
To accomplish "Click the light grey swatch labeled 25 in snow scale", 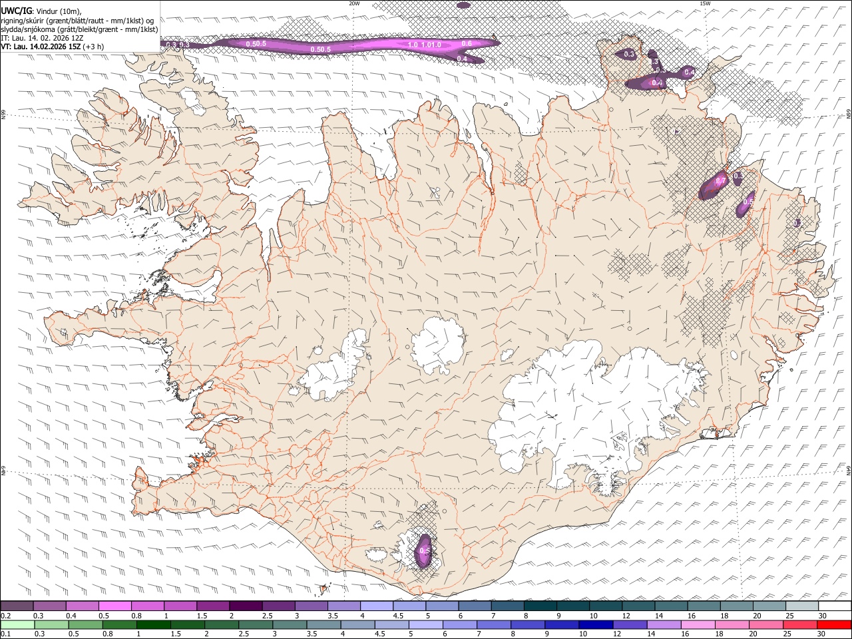I will [802, 606].
